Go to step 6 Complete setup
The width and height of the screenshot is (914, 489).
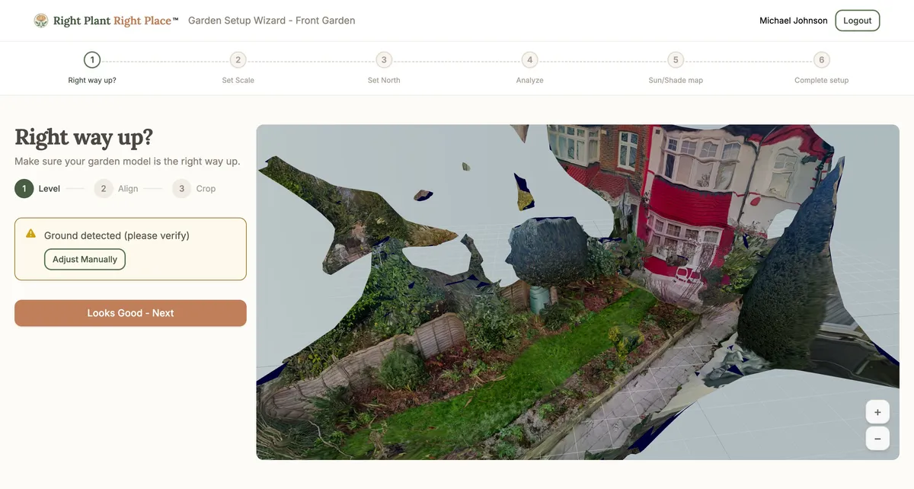click(x=821, y=60)
